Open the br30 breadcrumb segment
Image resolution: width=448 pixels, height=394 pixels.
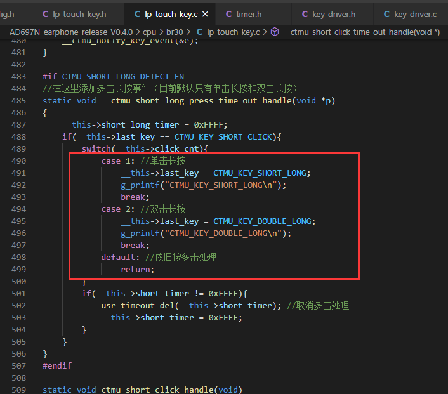click(175, 32)
